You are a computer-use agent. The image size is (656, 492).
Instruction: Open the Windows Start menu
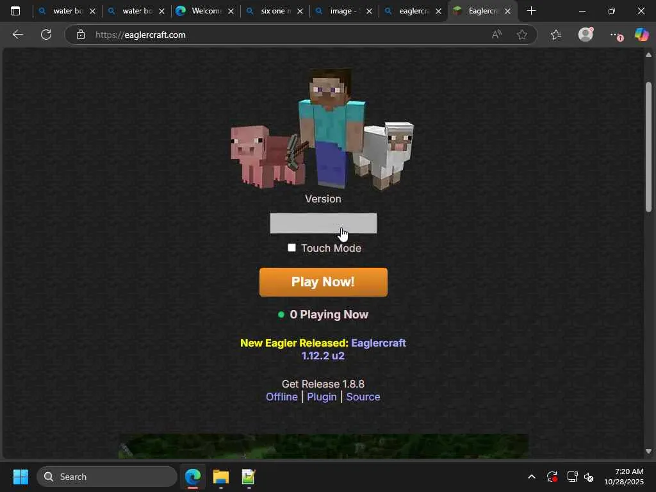coord(20,477)
